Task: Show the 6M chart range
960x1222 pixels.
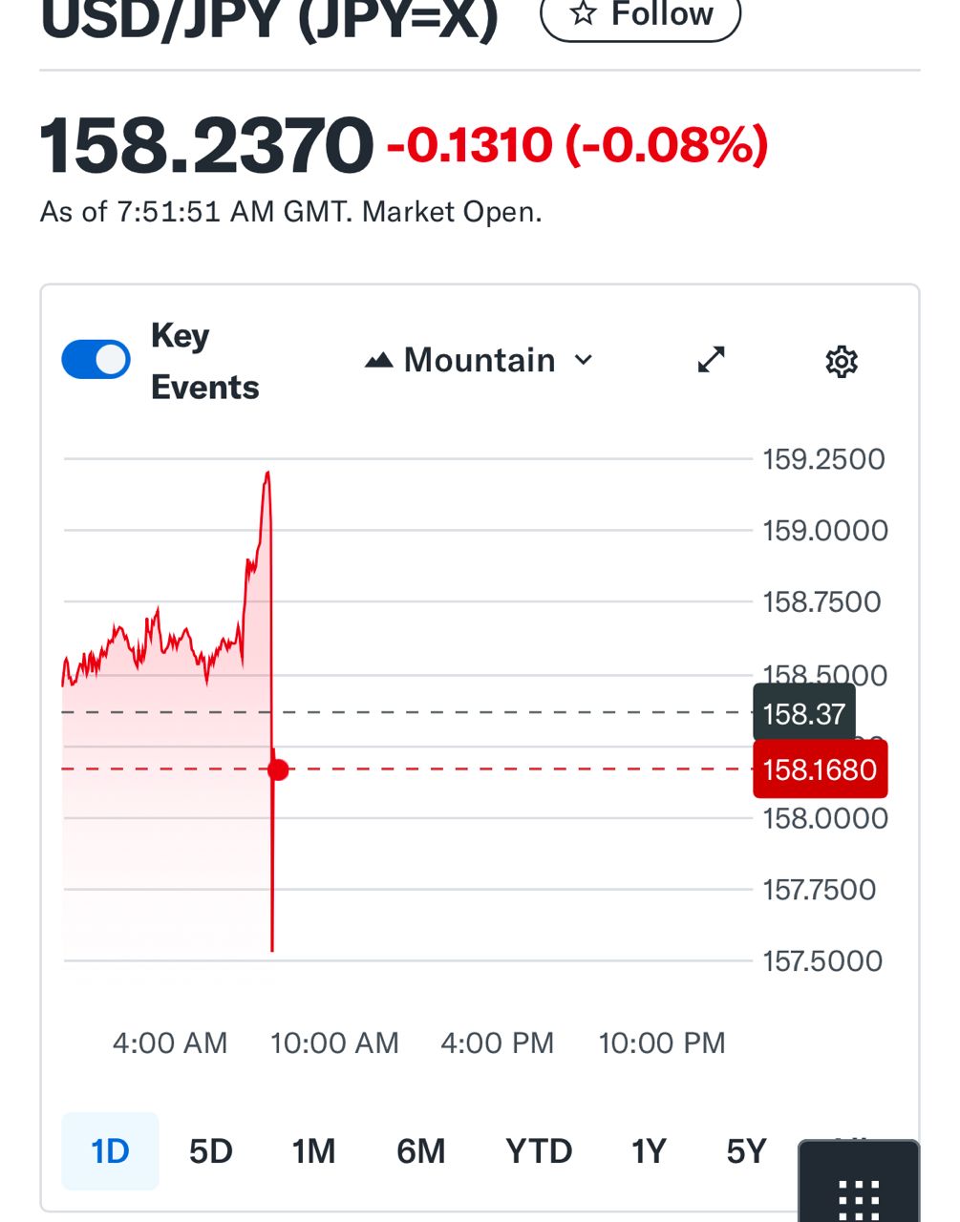Action: click(x=421, y=1151)
